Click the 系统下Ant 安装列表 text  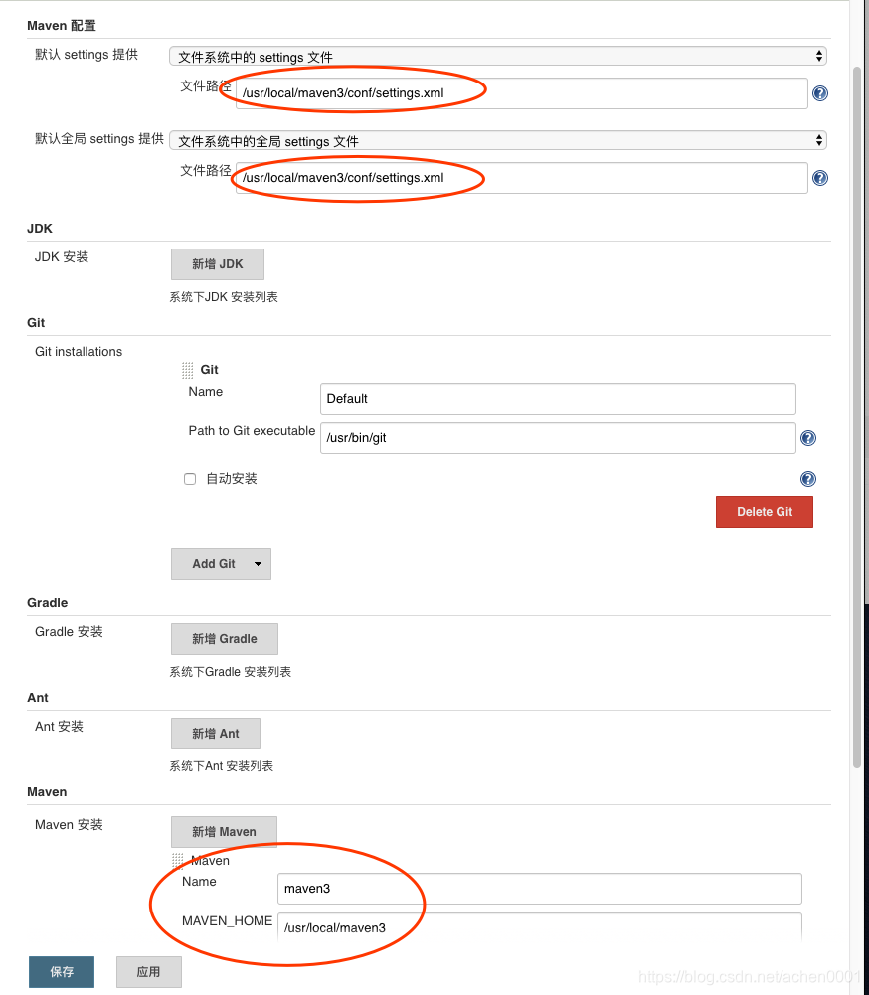(x=222, y=766)
